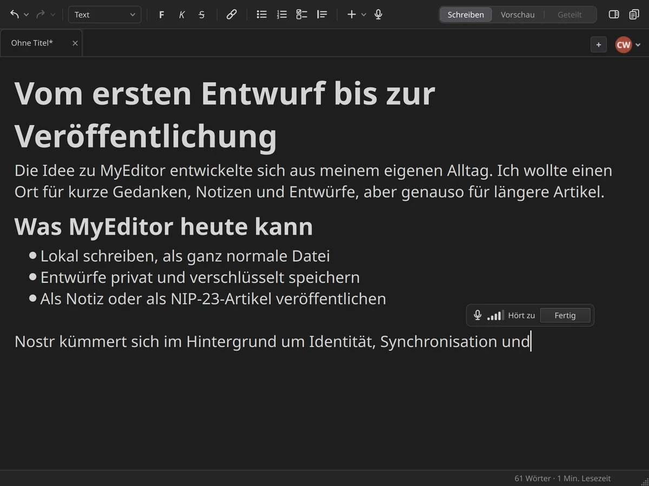
Task: Select the Ohne Titel* tab
Action: (x=41, y=43)
